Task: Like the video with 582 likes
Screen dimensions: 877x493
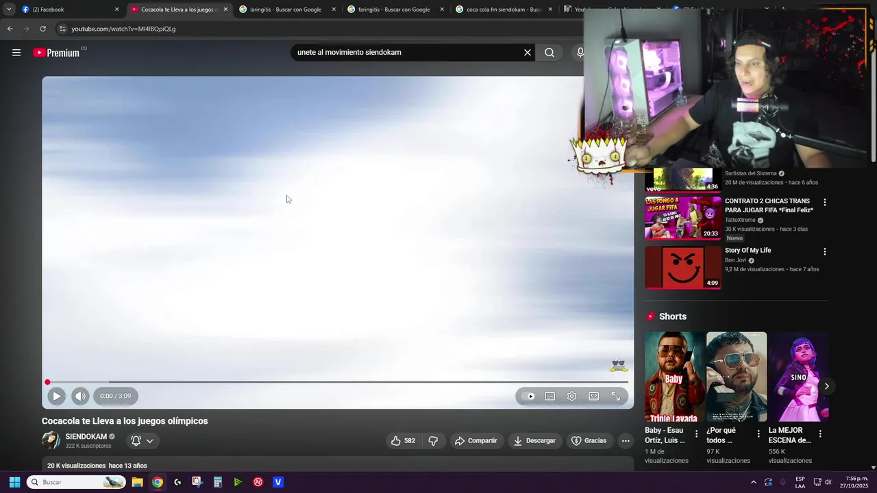Action: [x=403, y=441]
